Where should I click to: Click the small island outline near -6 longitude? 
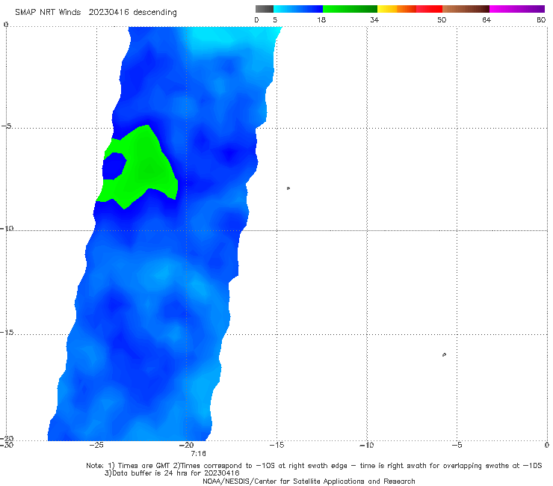click(x=444, y=354)
